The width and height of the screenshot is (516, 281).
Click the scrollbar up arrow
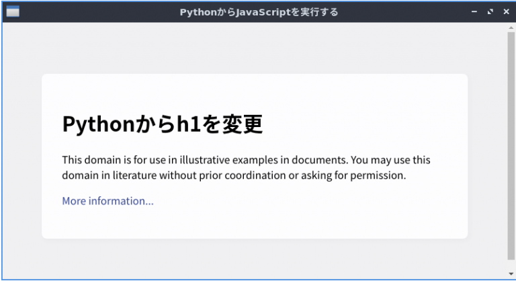click(511, 28)
